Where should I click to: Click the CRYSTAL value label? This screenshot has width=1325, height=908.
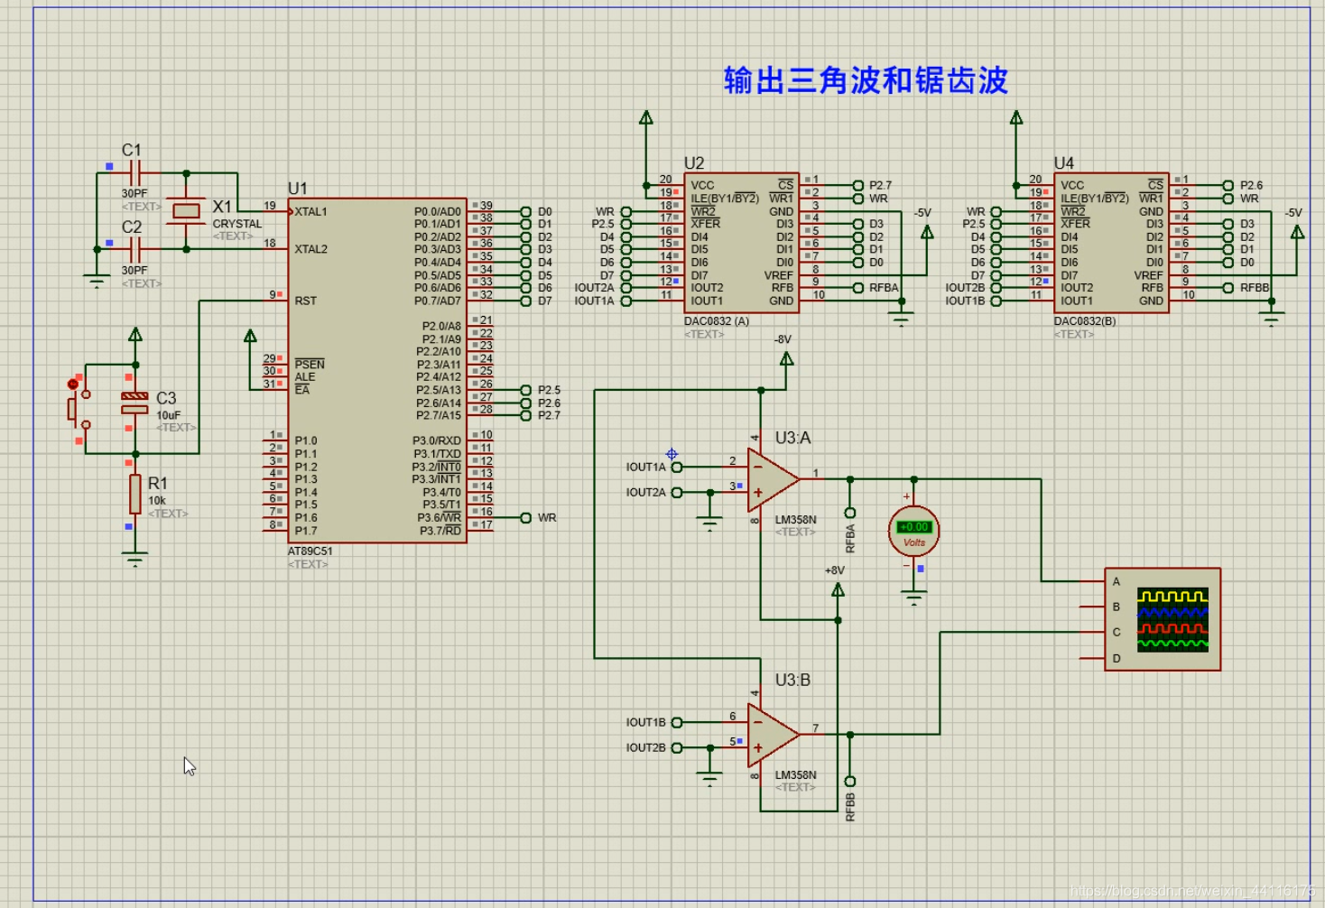[x=237, y=224]
